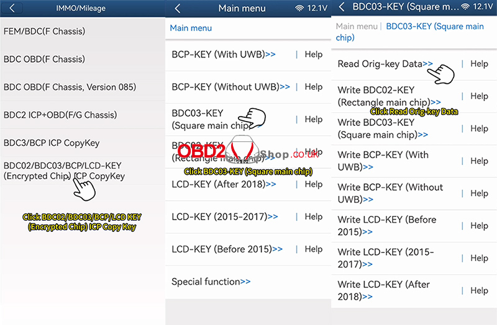Image resolution: width=497 pixels, height=325 pixels.
Task: Select Read Orig-key Data
Action: [x=385, y=64]
